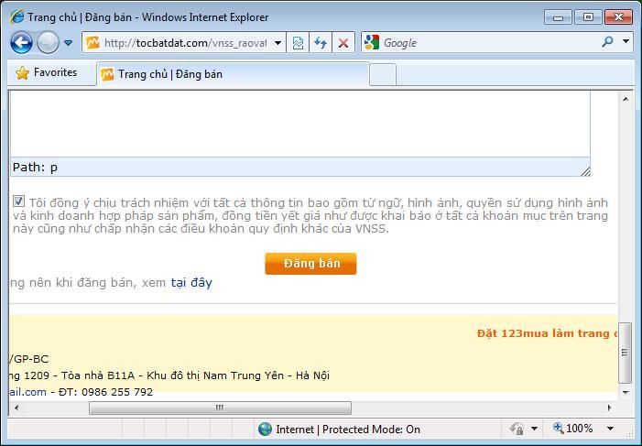Image resolution: width=642 pixels, height=446 pixels.
Task: Click the Compatibility View icon
Action: click(x=298, y=42)
